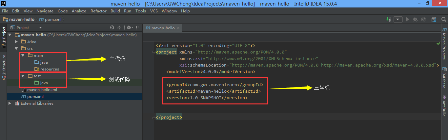Viewport: 448px width, 140px height.
Task: Toggle the Ant Build side tab
Action: click(x=444, y=105)
